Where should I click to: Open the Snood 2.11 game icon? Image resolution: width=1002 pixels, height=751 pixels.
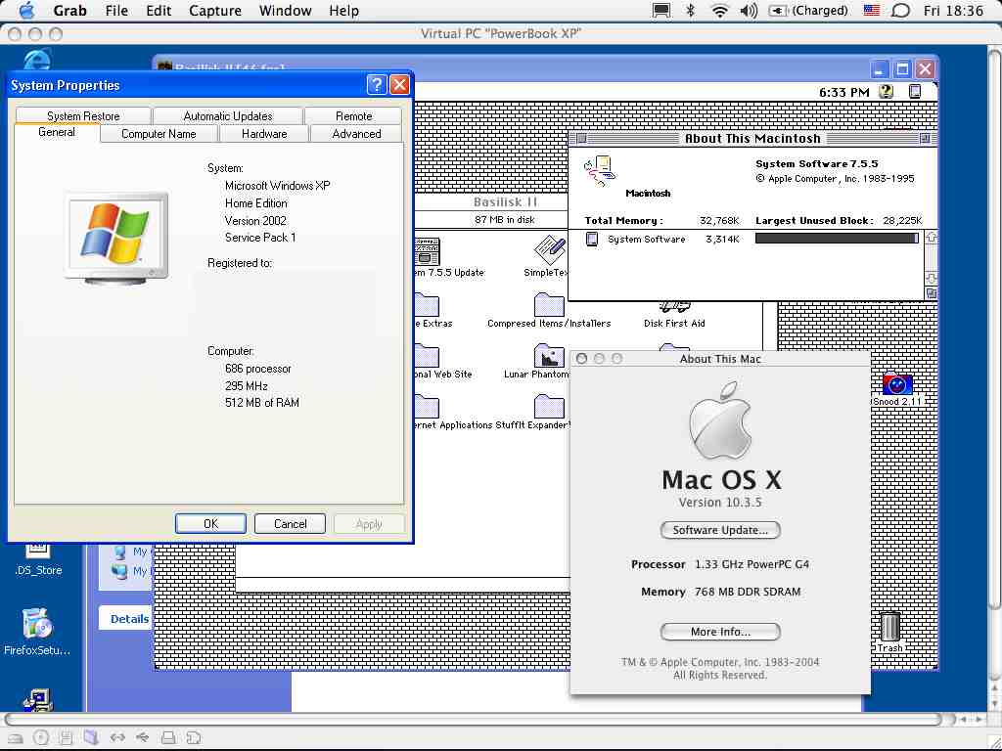pos(896,384)
